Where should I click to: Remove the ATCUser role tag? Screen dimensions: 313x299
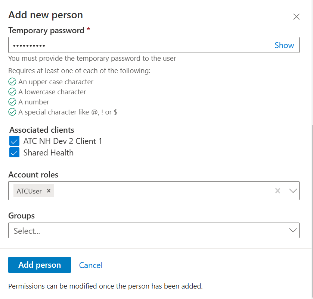pos(49,191)
